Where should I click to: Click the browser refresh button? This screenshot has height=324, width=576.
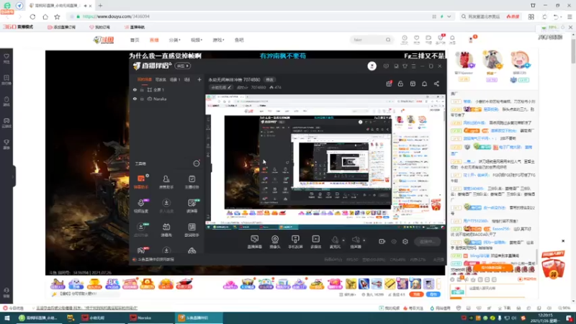click(x=32, y=17)
